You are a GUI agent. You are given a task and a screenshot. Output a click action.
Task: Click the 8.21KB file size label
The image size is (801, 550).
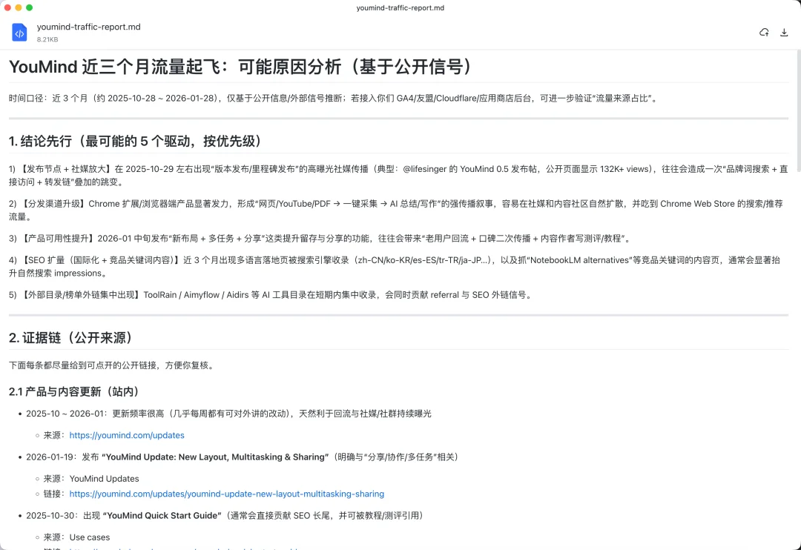[x=47, y=40]
